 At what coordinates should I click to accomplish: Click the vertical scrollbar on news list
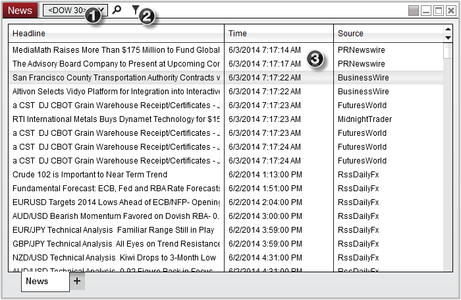pos(448,152)
